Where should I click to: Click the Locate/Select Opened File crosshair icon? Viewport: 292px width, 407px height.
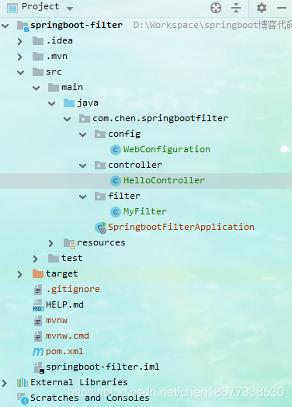(x=216, y=8)
